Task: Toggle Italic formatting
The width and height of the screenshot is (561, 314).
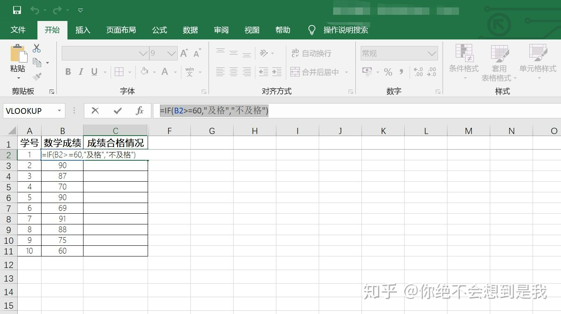Action: pos(81,72)
